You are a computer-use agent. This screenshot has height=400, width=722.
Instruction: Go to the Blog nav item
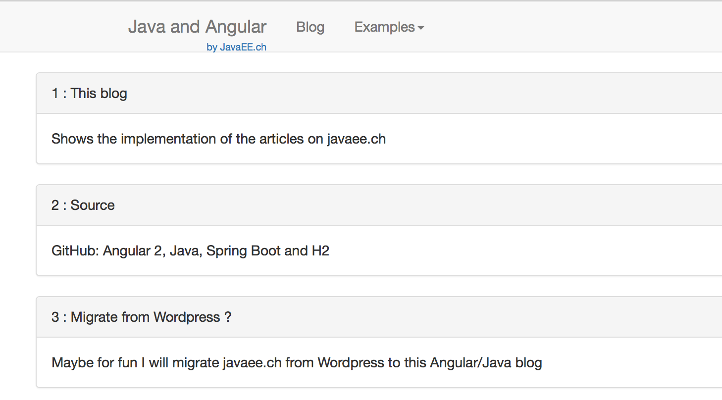[x=310, y=27]
